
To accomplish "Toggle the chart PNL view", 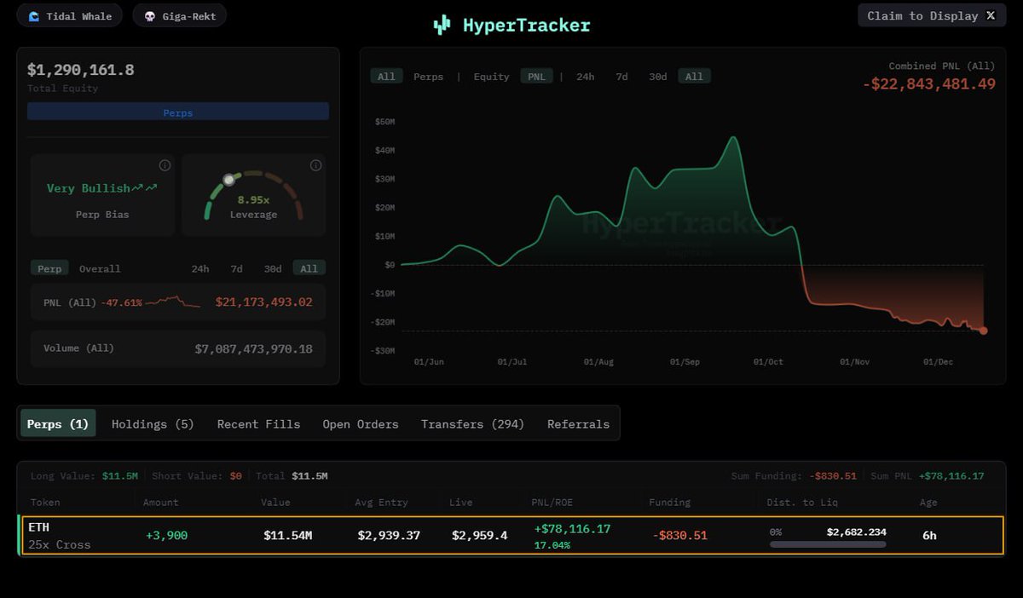I will 536,77.
